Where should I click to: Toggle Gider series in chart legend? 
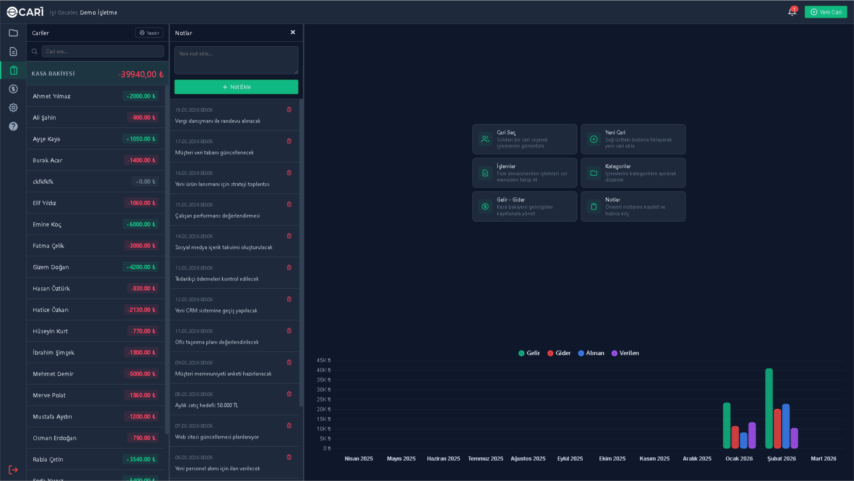point(559,353)
